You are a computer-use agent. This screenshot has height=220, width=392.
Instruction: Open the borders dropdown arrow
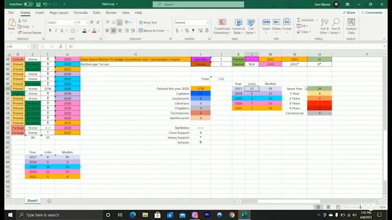78,31
